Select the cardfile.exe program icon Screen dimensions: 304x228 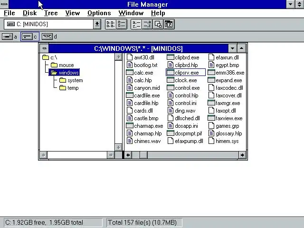click(130, 95)
